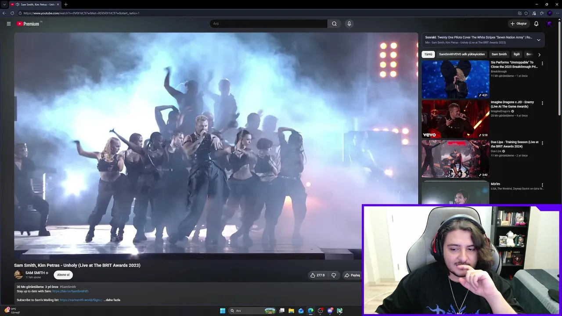Open Windows Start menu
562x316 pixels.
coord(223,311)
